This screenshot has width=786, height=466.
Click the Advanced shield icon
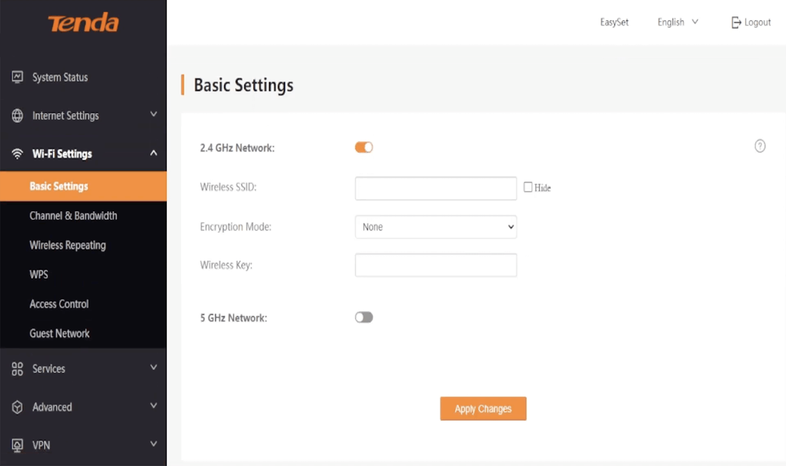17,407
